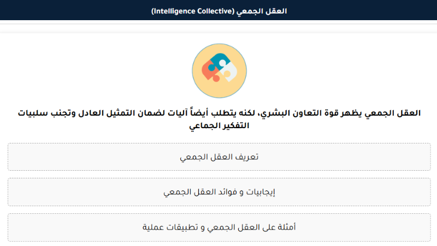Click the التفكير الجماعي line of text
The width and height of the screenshot is (437, 246).
[x=218, y=125]
